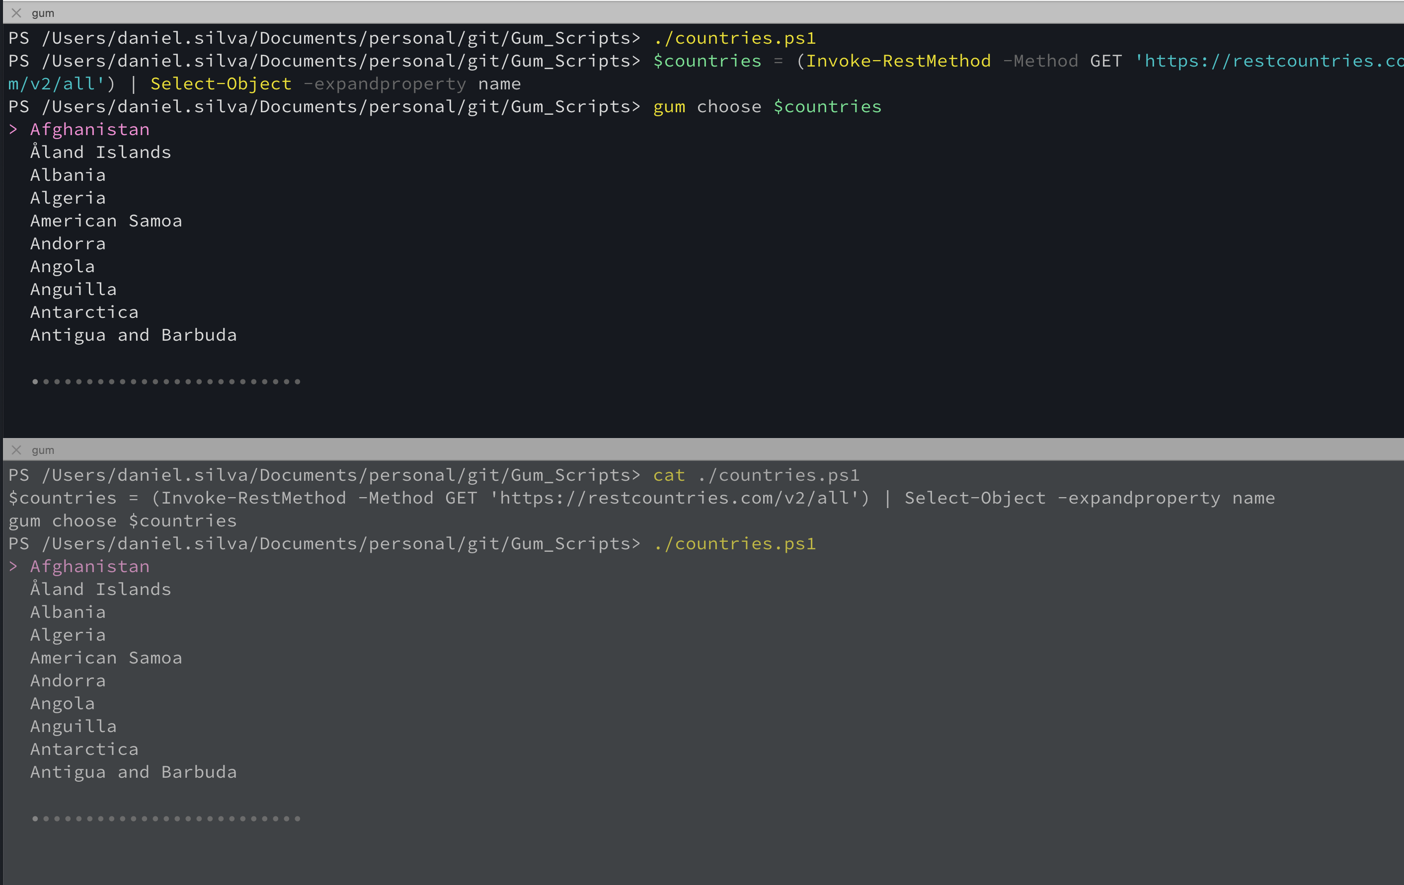The width and height of the screenshot is (1404, 885).
Task: Pick Andorra from the bottom country list
Action: tap(68, 680)
